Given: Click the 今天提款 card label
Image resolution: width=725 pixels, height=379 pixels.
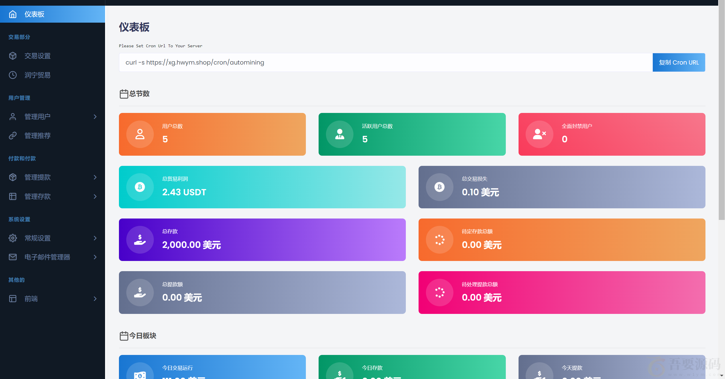Looking at the screenshot, I should pos(572,368).
